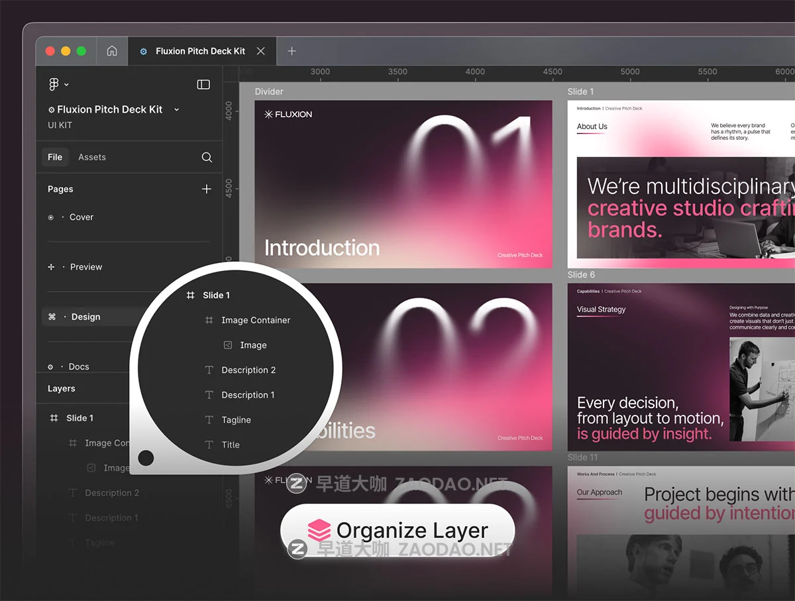This screenshot has width=795, height=601.
Task: Open the Docs page
Action: point(79,366)
